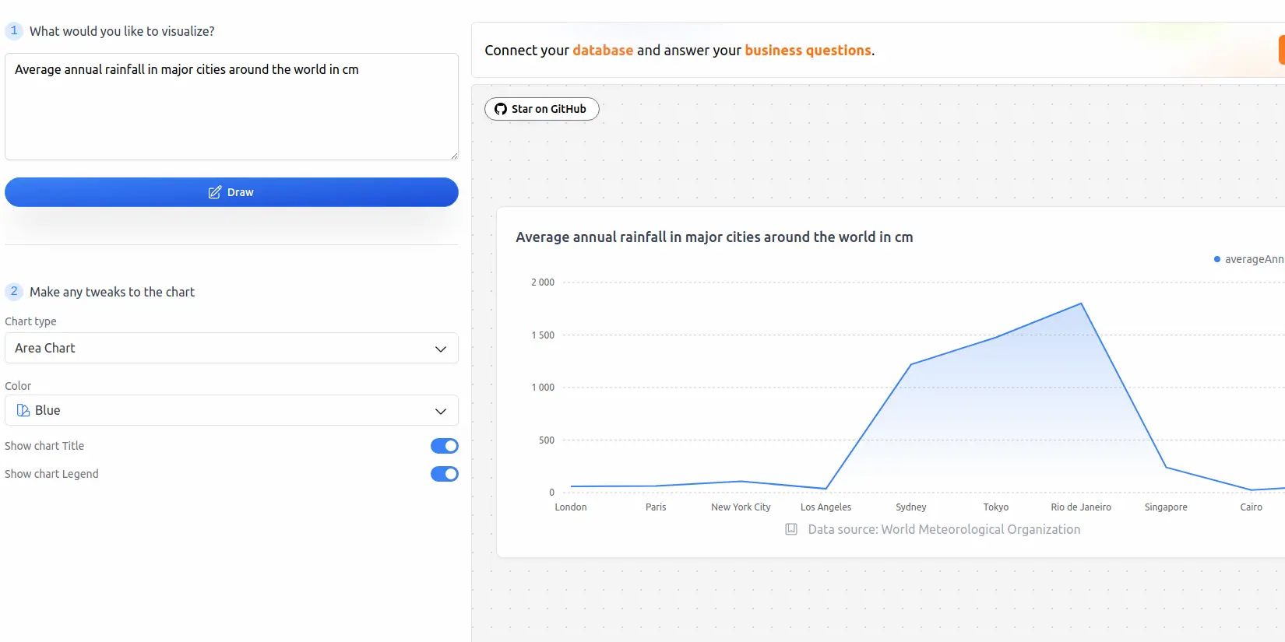Click the pencil icon on Draw button
This screenshot has width=1285, height=642.
click(215, 192)
